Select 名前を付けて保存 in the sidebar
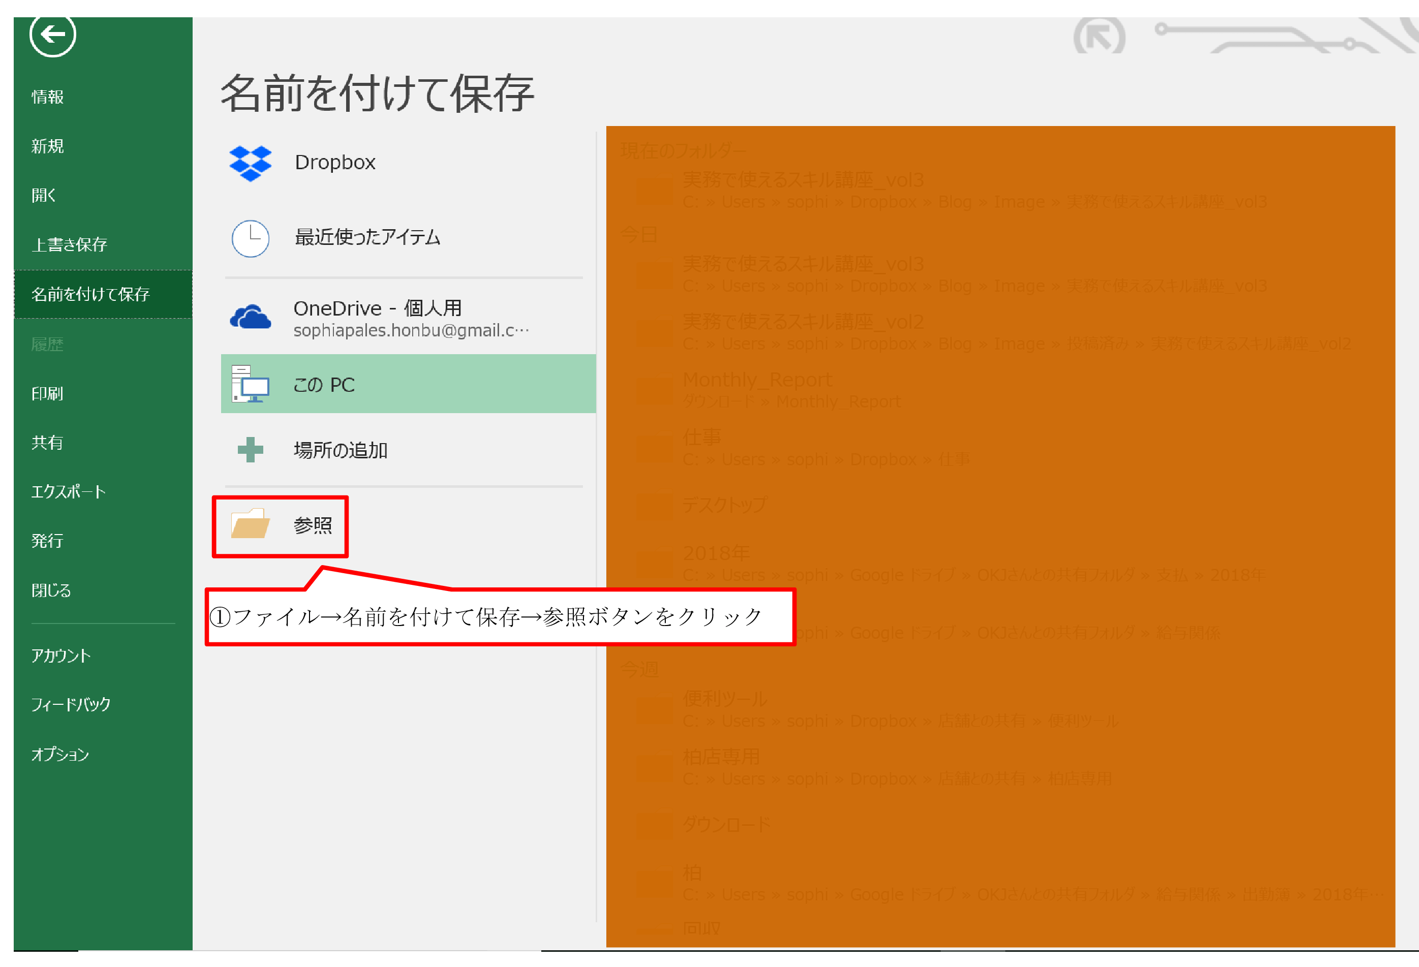Screen dimensions: 1419x967 tap(90, 294)
